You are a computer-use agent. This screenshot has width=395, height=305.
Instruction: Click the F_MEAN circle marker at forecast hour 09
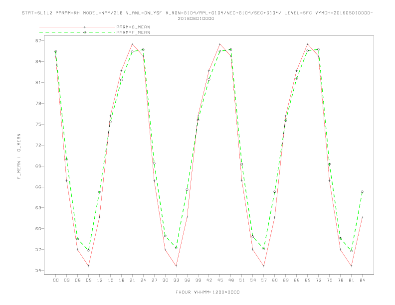88,250
